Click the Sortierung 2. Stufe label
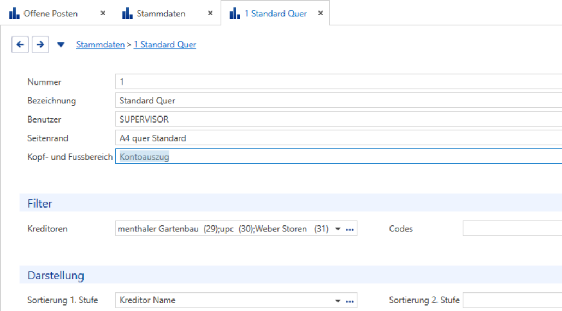The width and height of the screenshot is (562, 311). click(424, 300)
